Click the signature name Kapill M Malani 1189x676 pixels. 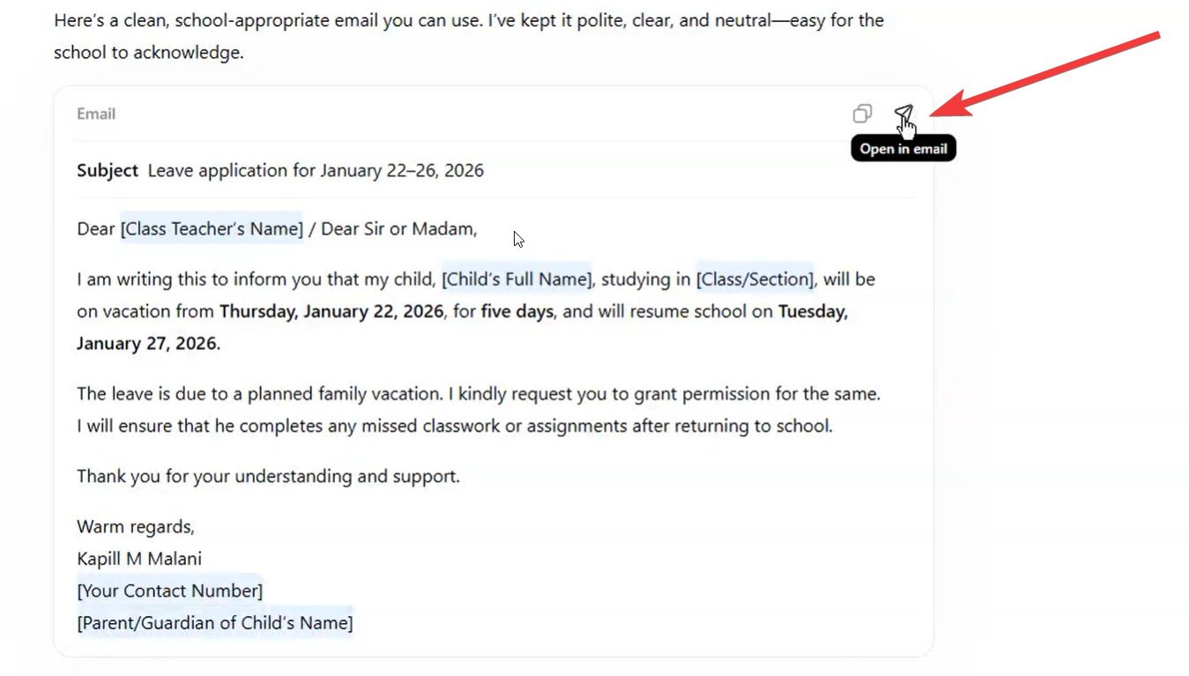pos(138,558)
